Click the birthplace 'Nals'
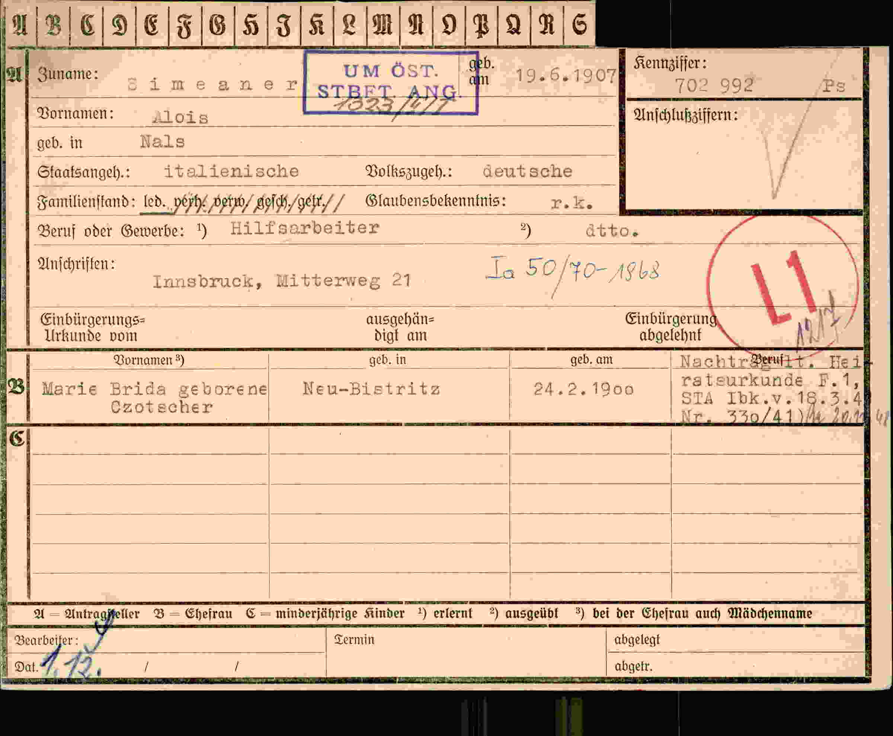 point(162,141)
